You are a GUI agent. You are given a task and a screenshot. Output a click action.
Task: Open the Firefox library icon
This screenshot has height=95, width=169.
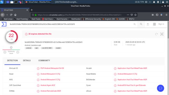tap(153, 15)
